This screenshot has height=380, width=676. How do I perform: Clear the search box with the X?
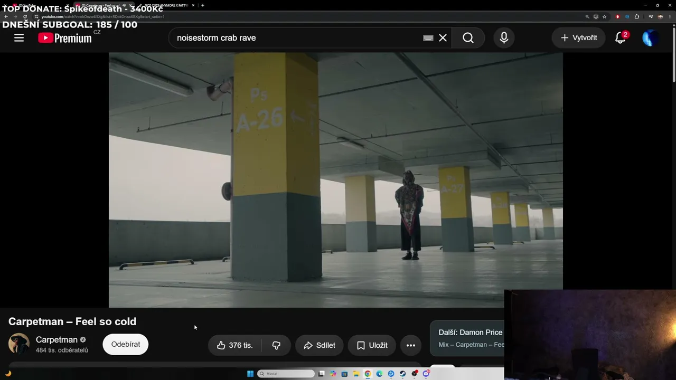click(443, 37)
